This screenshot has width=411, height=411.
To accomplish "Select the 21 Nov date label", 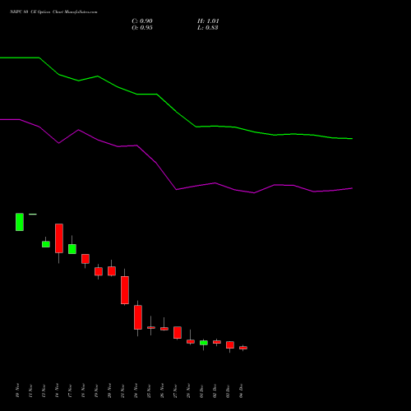I will click(122, 390).
